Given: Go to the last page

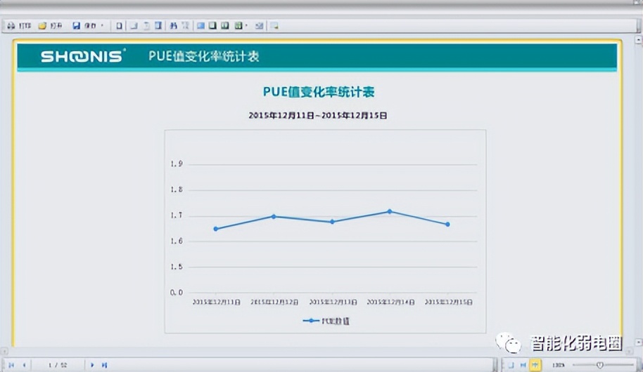Looking at the screenshot, I should pyautogui.click(x=104, y=365).
